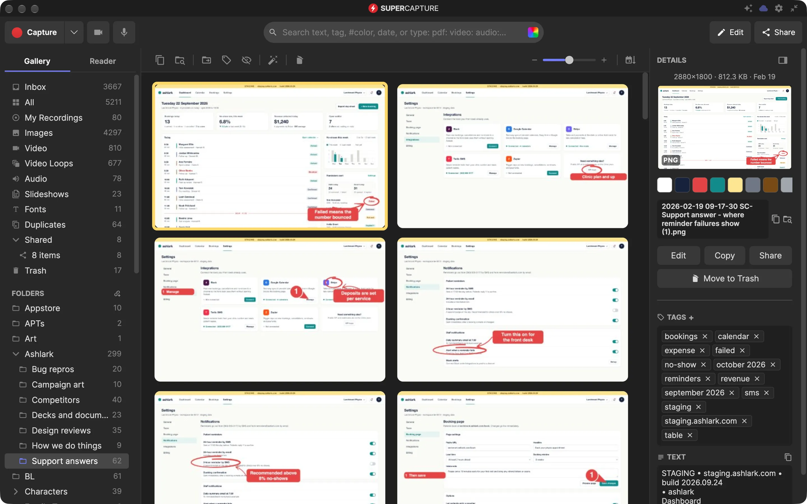Click Edit button in Details panel
807x504 pixels.
pyautogui.click(x=678, y=255)
